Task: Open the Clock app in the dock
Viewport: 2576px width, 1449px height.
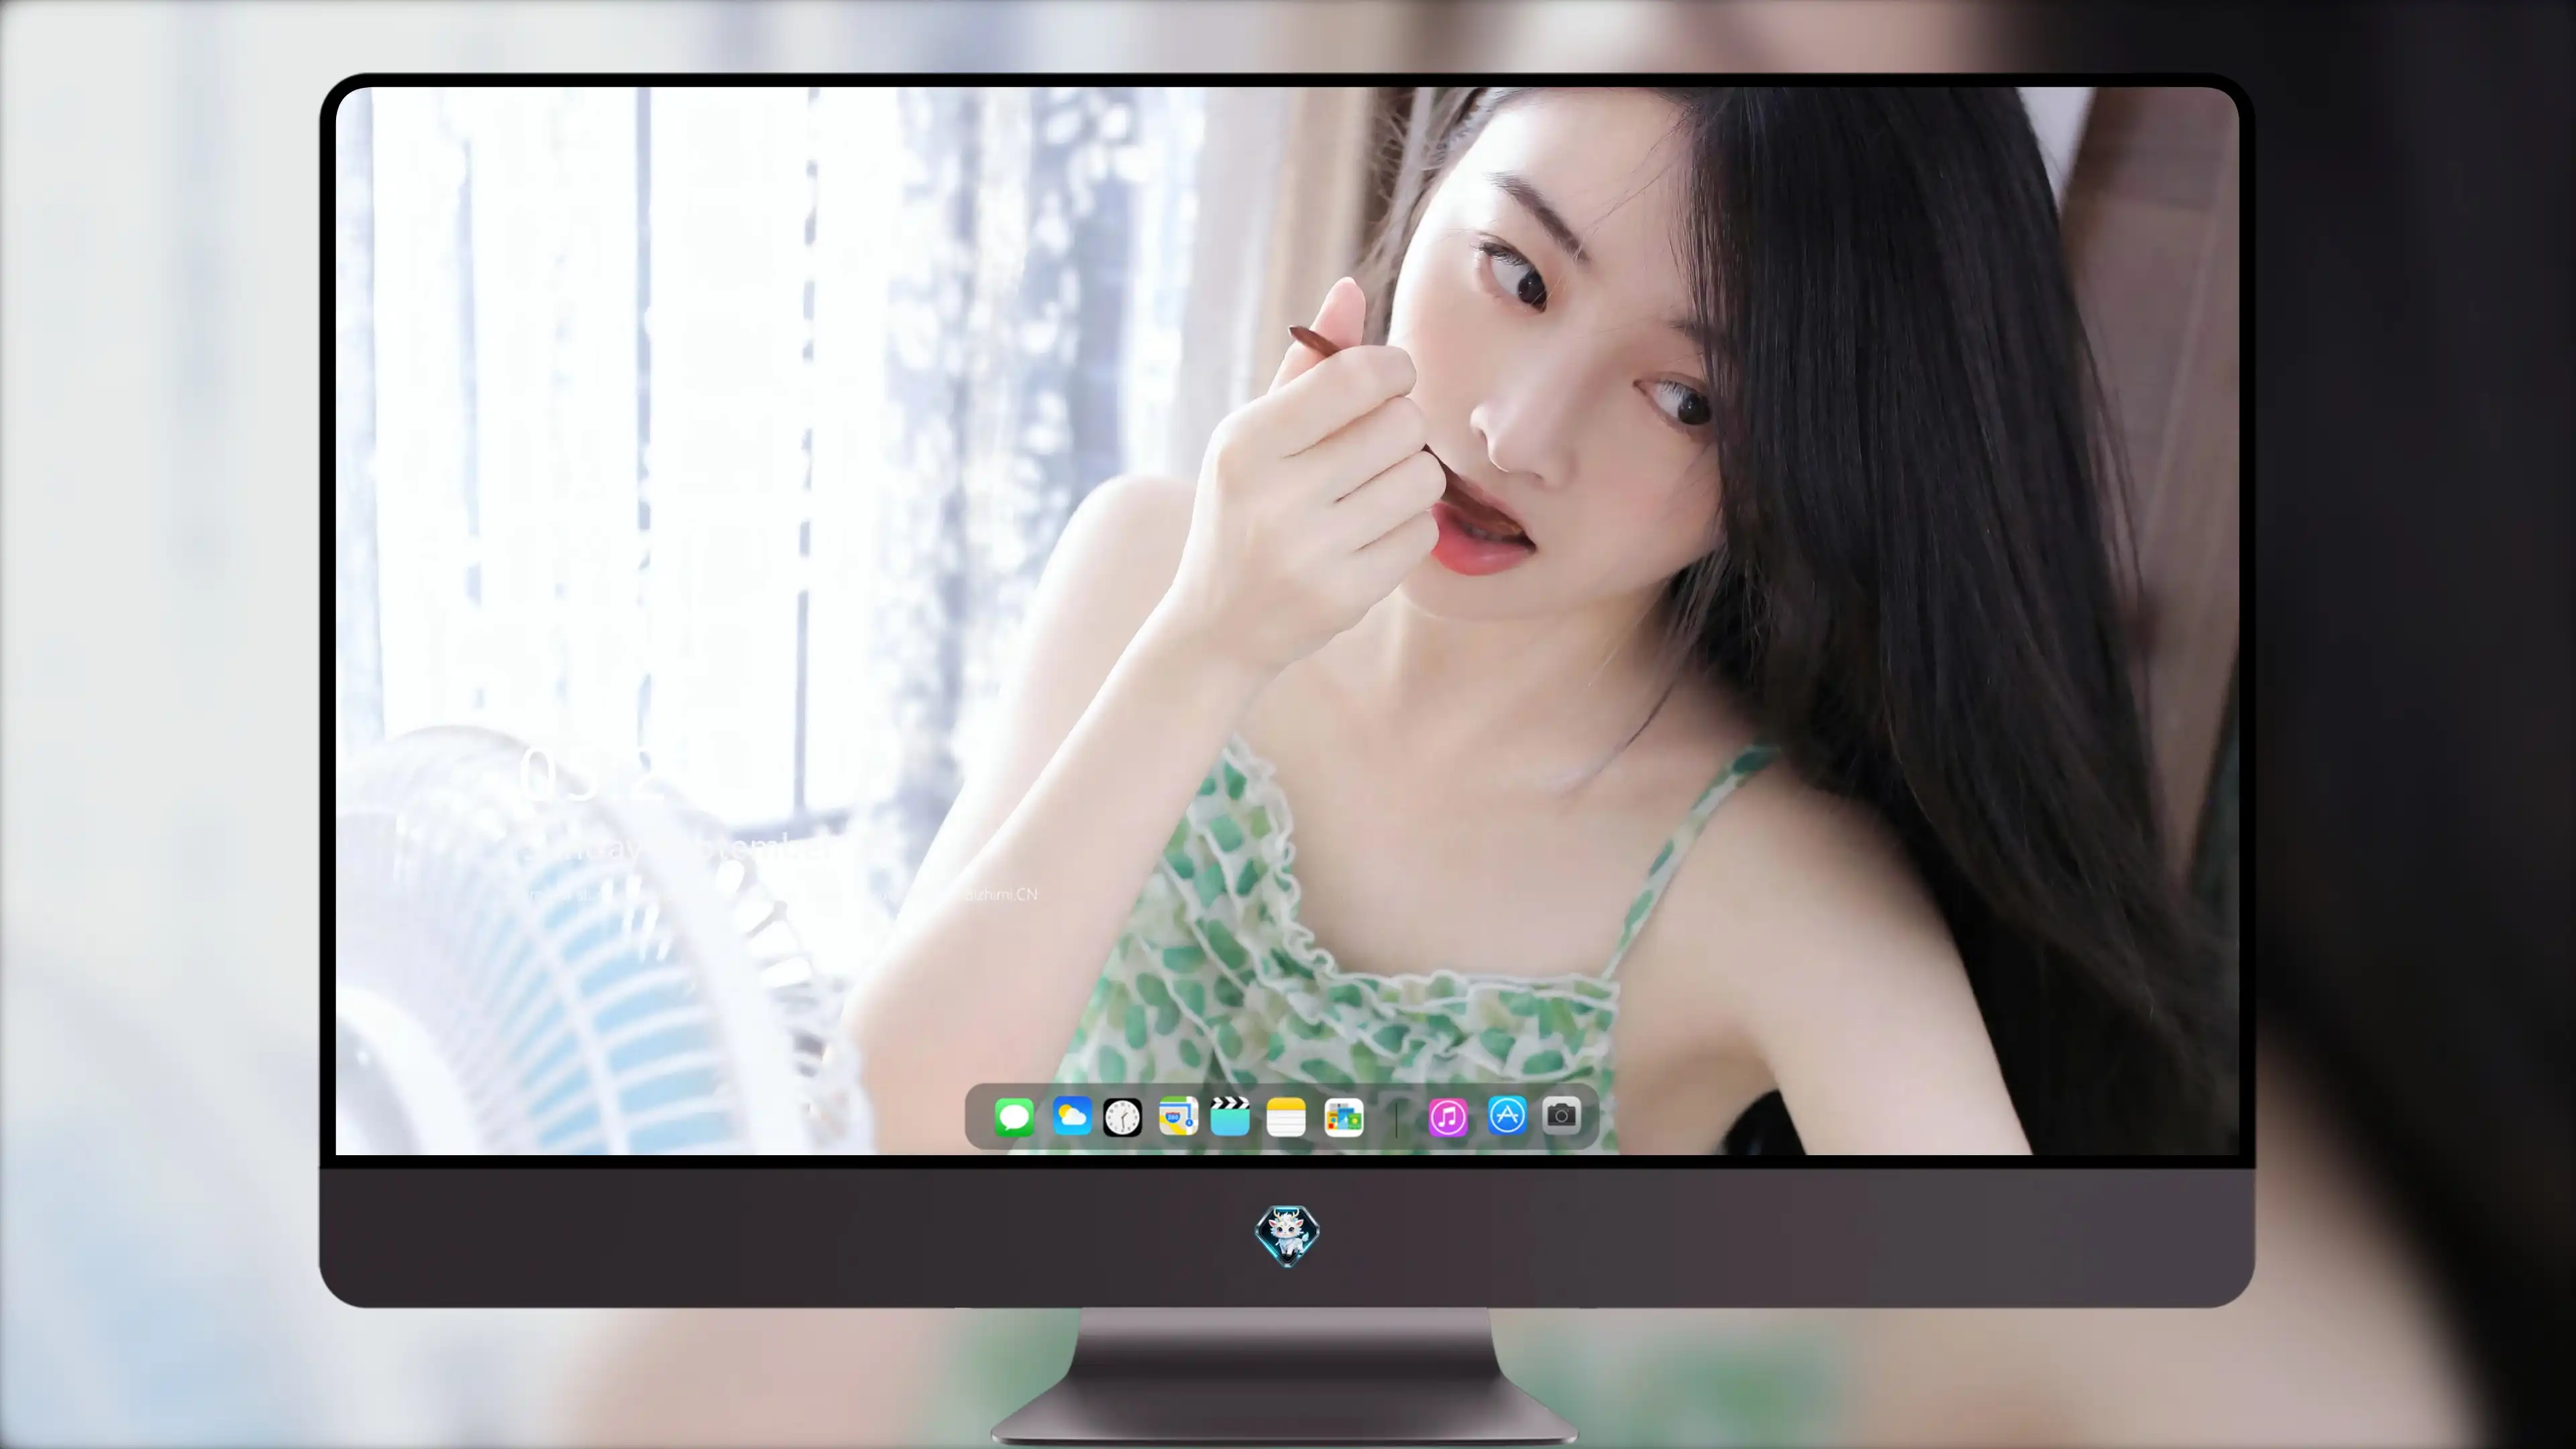Action: tap(1122, 1117)
